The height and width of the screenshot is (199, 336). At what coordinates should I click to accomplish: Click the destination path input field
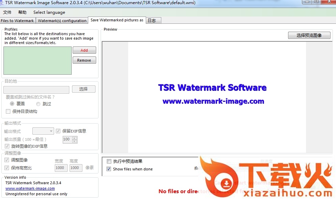(37, 90)
